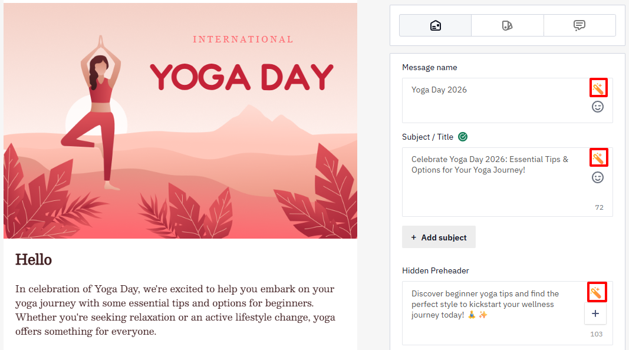
Task: Select the Yoga Day intro paragraph block
Action: point(175,310)
